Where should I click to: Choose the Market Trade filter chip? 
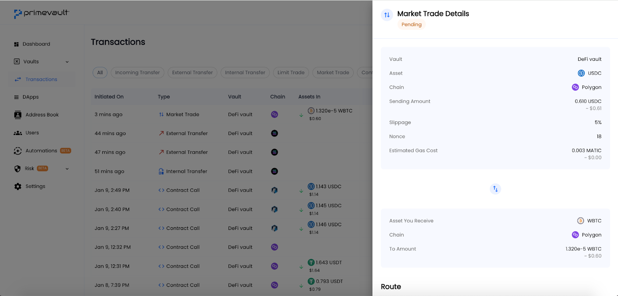[333, 73]
